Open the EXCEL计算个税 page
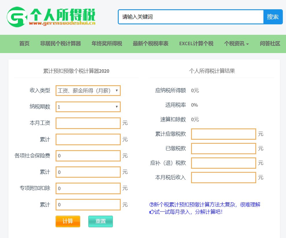Image resolution: width=286 pixels, height=238 pixels. tap(196, 44)
